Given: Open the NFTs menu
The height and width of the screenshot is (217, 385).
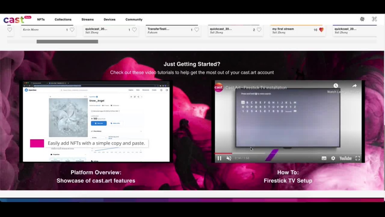Looking at the screenshot, I should point(41,19).
